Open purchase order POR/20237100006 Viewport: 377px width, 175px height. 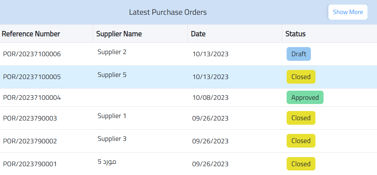click(32, 54)
